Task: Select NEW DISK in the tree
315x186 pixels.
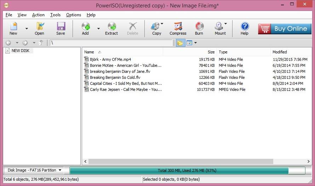Action: [21, 51]
